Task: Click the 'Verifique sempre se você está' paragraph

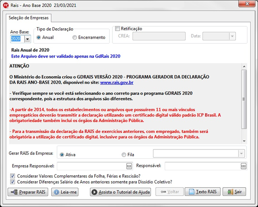Action: [101, 96]
